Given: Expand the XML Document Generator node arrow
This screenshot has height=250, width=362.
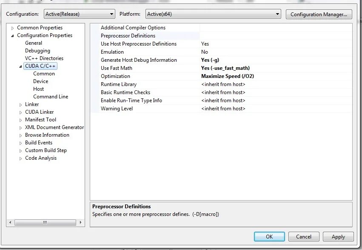Looking at the screenshot, I should (20, 127).
